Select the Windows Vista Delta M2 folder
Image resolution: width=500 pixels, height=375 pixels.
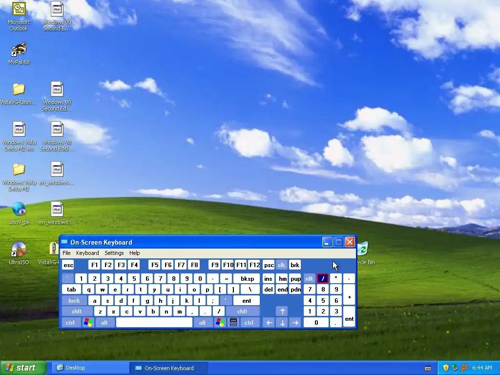(19, 177)
